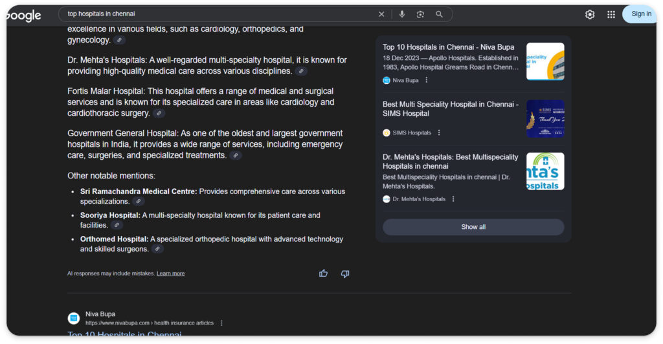Viewport: 663px width, 344px height.
Task: Open the Google apps grid
Action: click(x=611, y=14)
